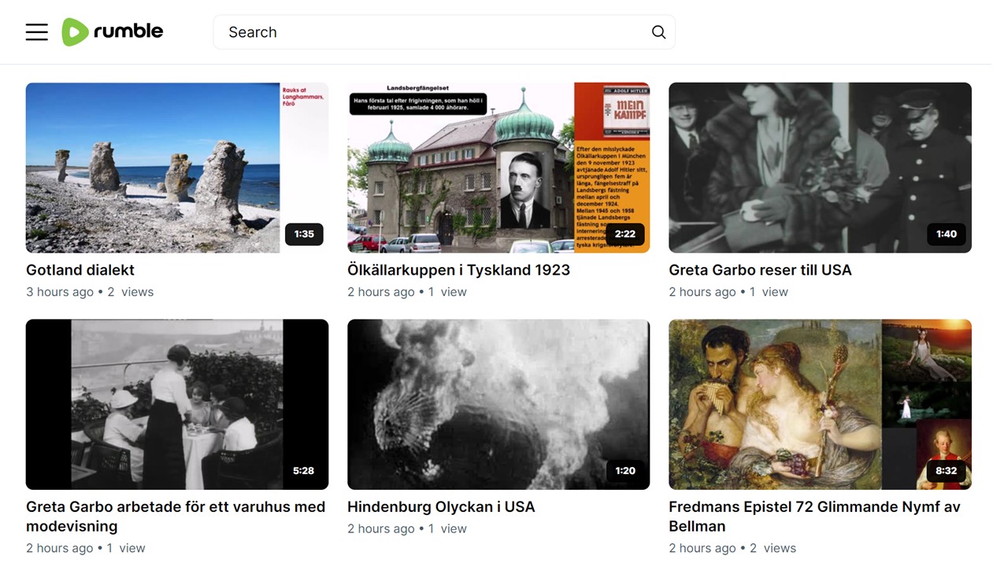Click the "Gotland dialekt" title link
The image size is (1008, 567).
tap(80, 270)
